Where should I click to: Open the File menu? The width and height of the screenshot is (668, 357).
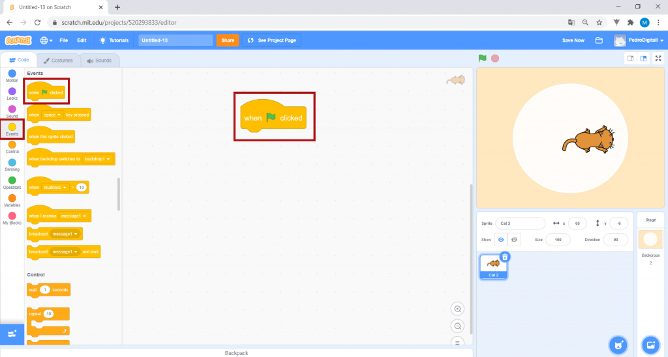pos(63,40)
